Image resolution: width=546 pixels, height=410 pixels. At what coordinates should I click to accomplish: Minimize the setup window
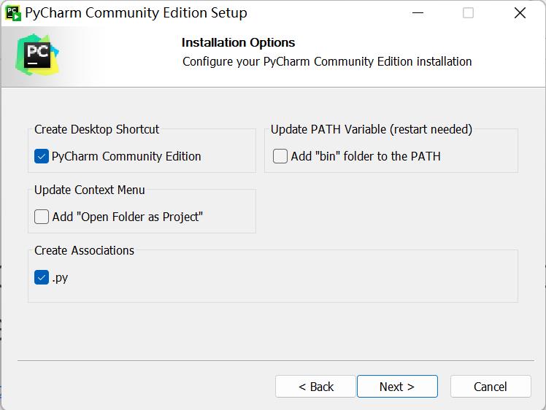coord(418,13)
